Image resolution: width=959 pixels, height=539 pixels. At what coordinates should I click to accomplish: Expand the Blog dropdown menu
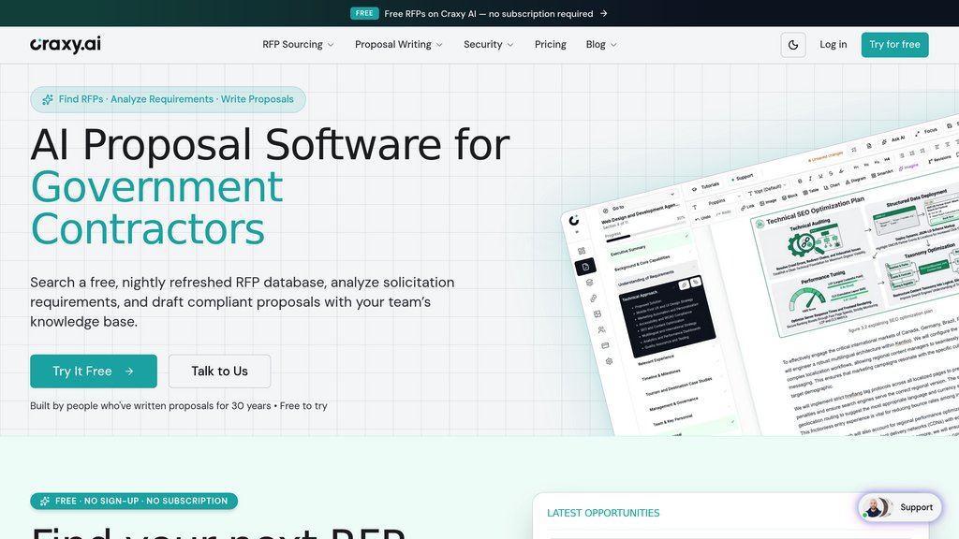click(x=600, y=45)
